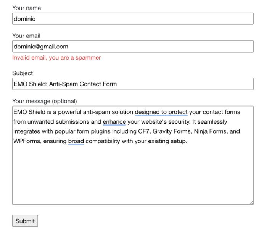This screenshot has height=231, width=259.
Task: Place cursor on "Ninja Forms" in message
Action: point(211,131)
